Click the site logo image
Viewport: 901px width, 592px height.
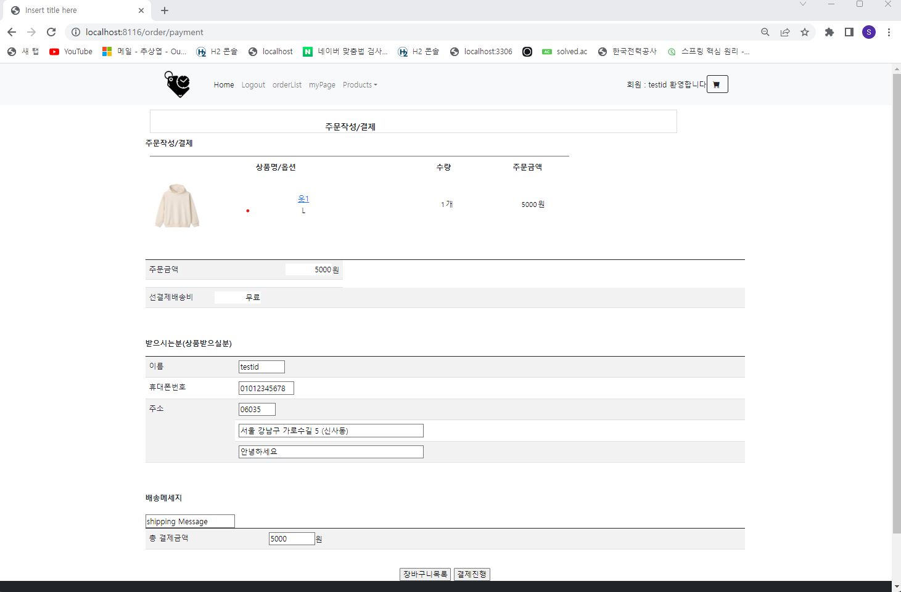pos(178,84)
